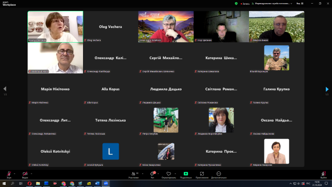Select the Галина Крупко participant tile
Screen dimensions: 332x187
[276, 89]
